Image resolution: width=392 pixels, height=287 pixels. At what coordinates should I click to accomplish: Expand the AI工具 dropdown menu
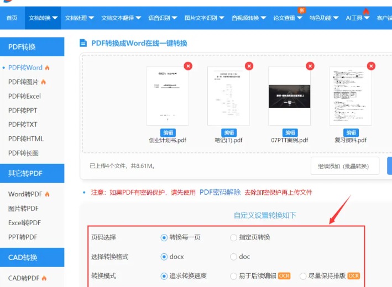pyautogui.click(x=357, y=18)
